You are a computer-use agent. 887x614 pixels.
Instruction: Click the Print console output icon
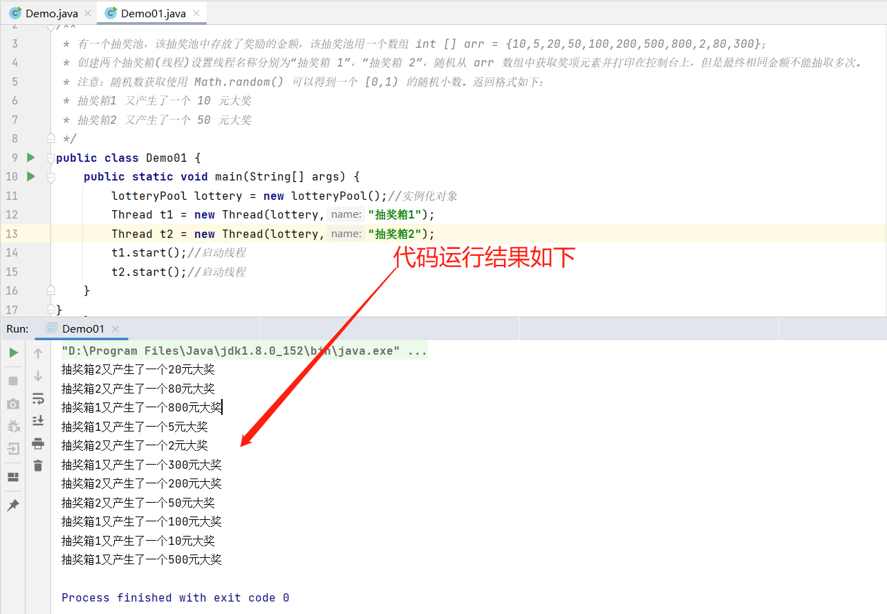38,443
